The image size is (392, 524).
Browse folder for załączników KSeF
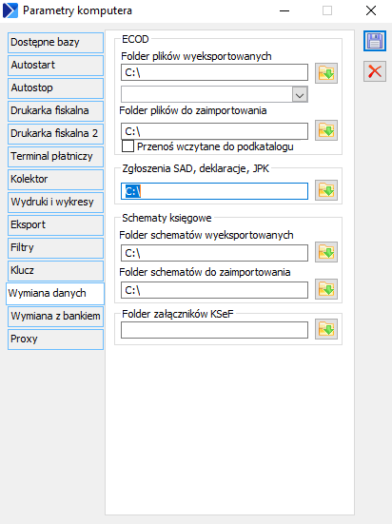(x=326, y=329)
